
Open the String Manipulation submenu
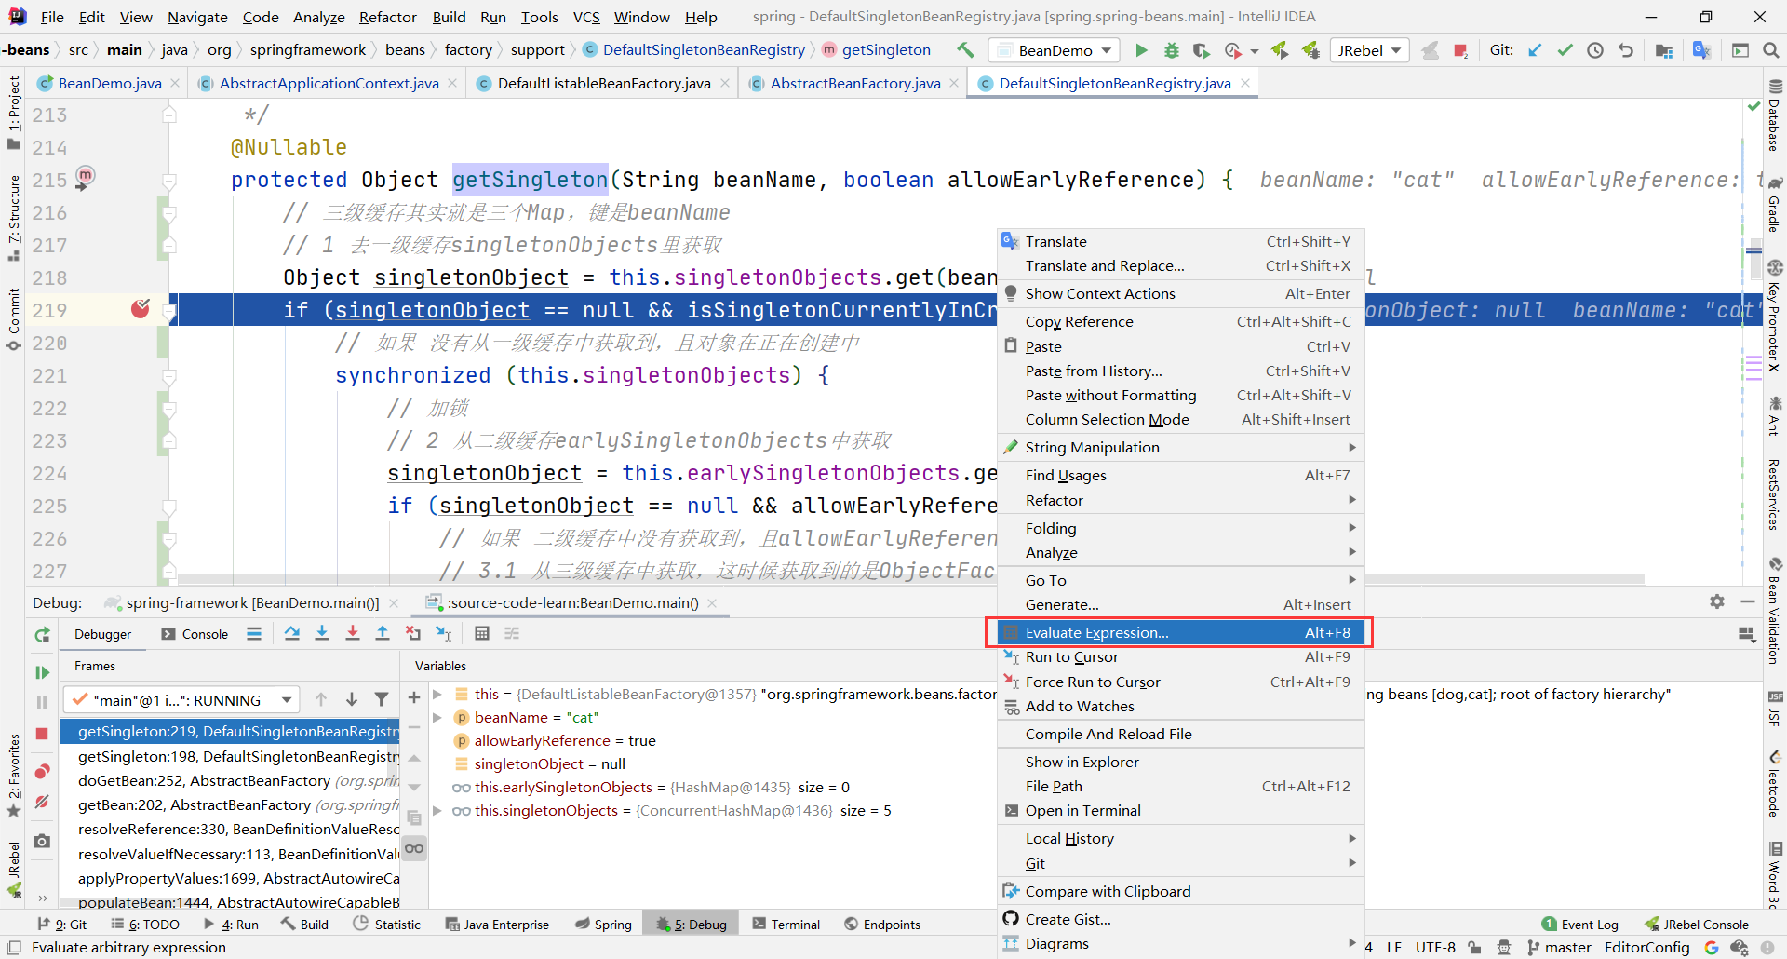click(x=1180, y=447)
